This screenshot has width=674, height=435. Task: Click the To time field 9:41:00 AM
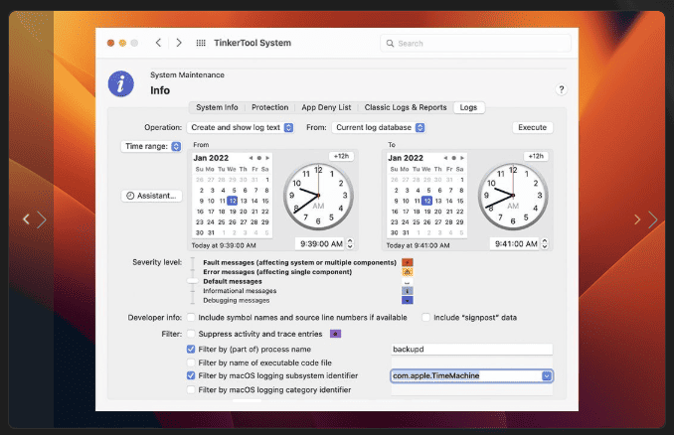pyautogui.click(x=515, y=244)
